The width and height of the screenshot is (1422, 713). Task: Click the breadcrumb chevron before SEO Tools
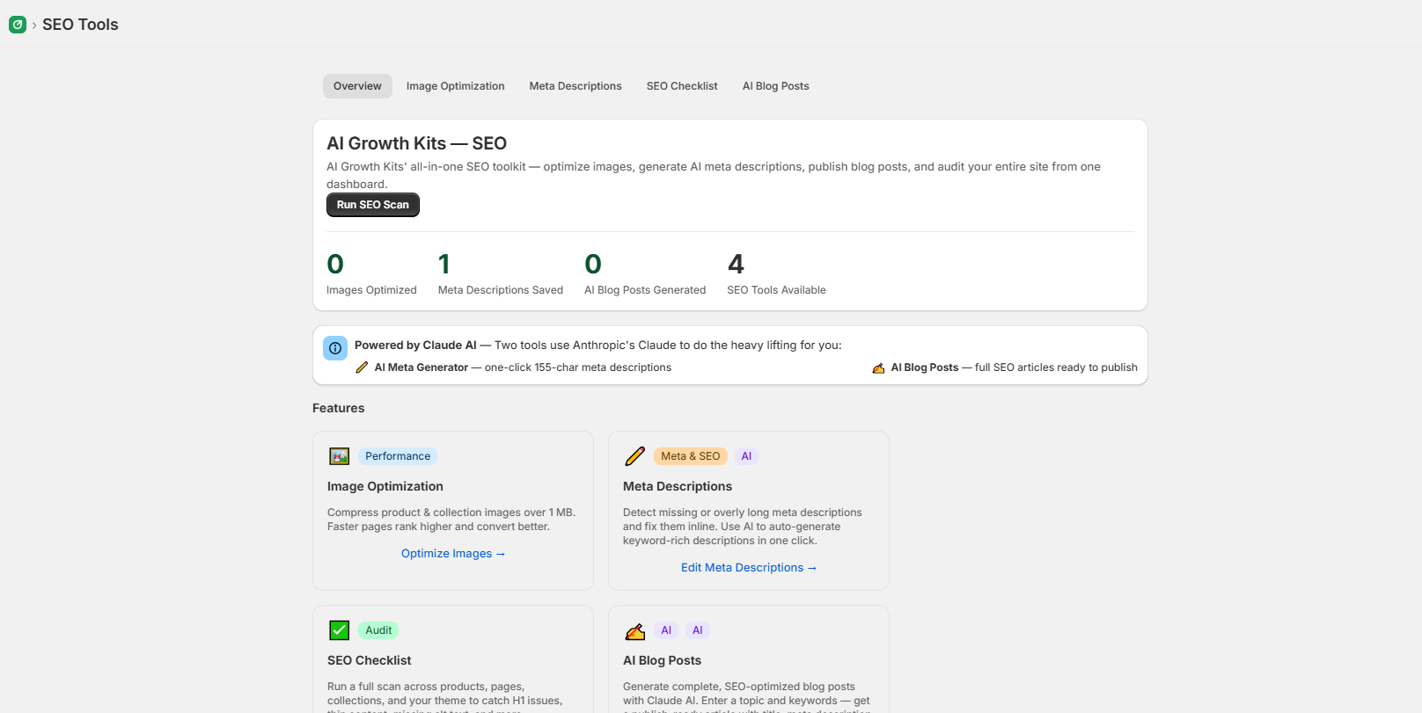click(34, 25)
